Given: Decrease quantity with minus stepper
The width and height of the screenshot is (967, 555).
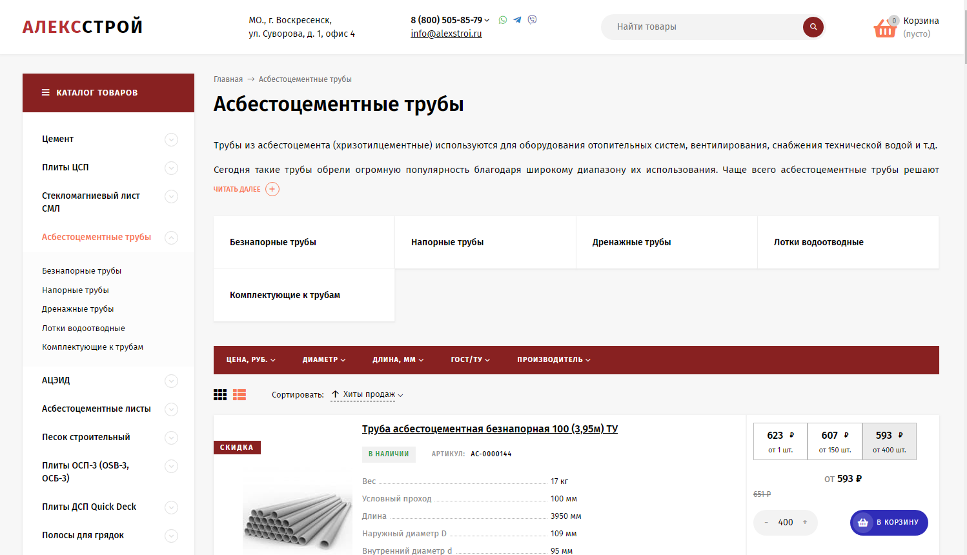Looking at the screenshot, I should (766, 522).
